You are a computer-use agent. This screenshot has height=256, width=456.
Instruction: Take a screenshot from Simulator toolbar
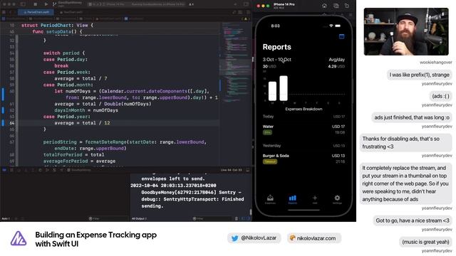[x=336, y=6]
